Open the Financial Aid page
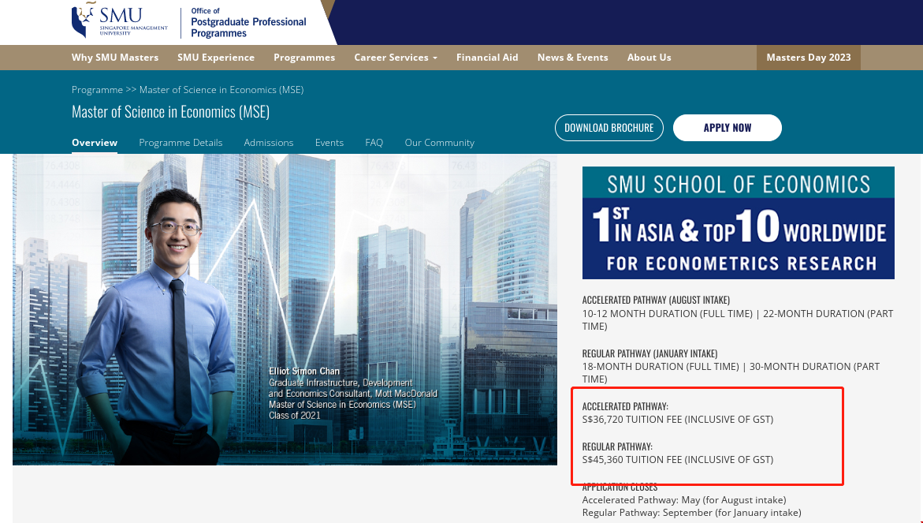923x523 pixels. pyautogui.click(x=487, y=58)
